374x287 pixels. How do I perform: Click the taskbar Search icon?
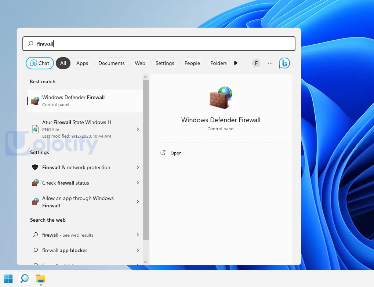coord(25,279)
